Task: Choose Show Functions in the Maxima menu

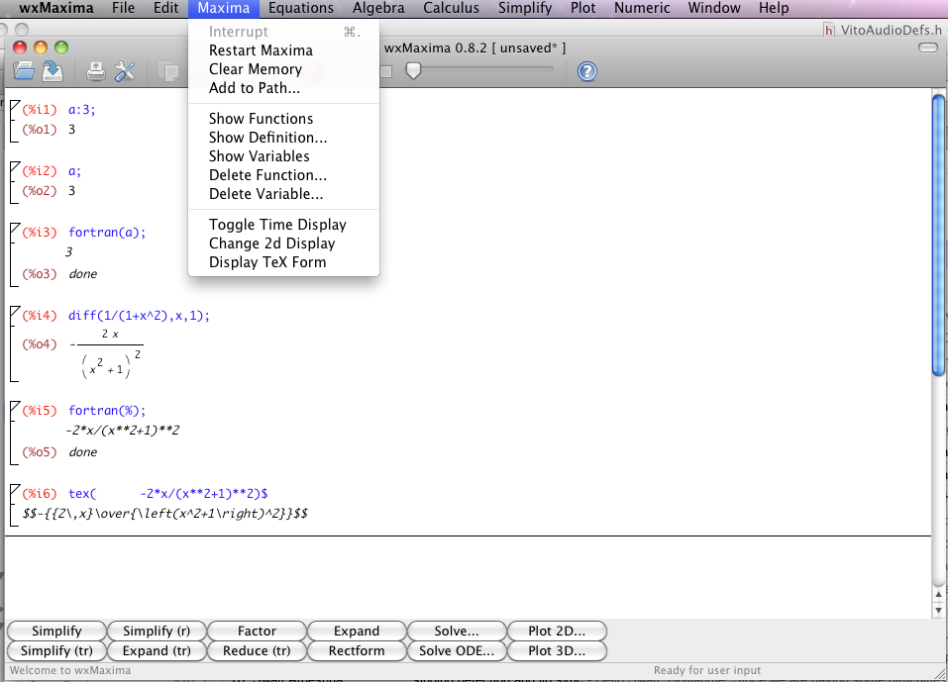Action: click(x=283, y=119)
